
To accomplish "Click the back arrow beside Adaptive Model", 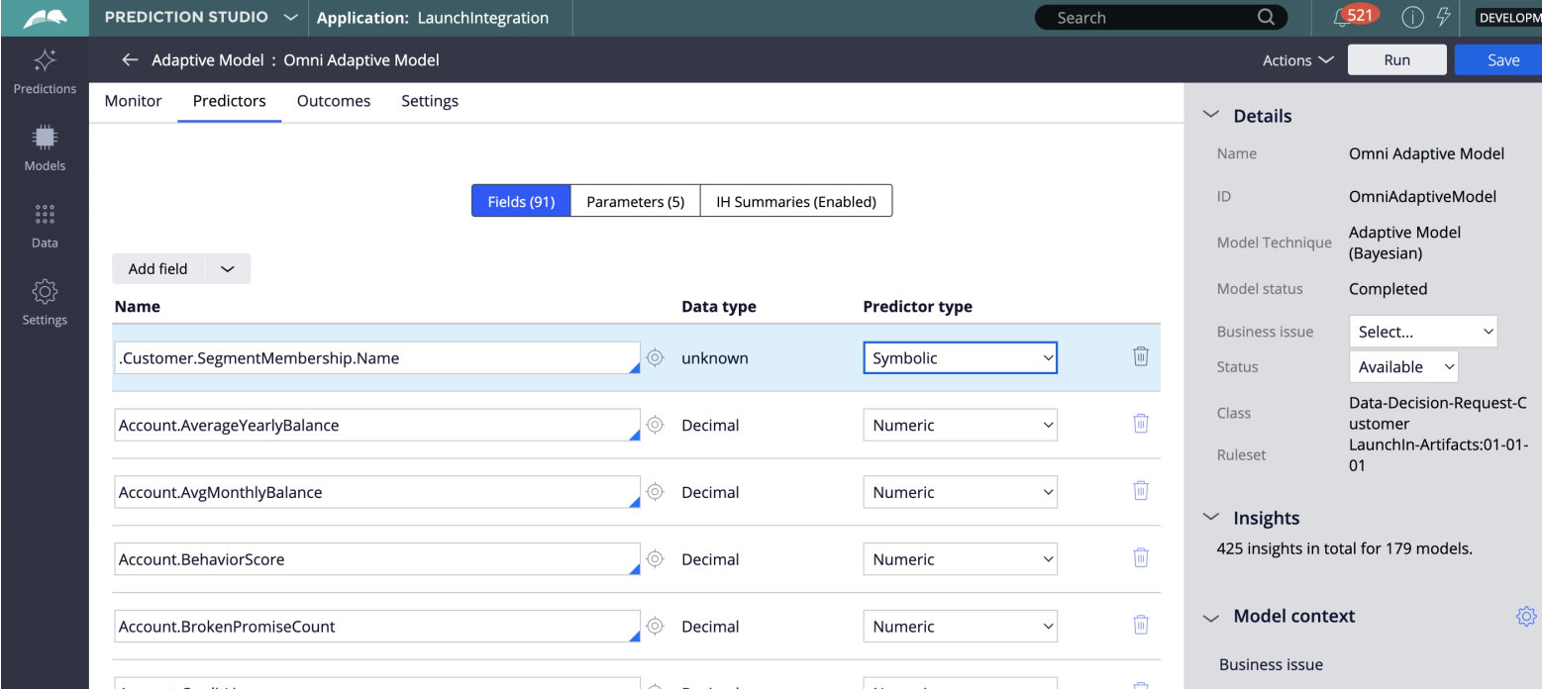I will coord(130,60).
